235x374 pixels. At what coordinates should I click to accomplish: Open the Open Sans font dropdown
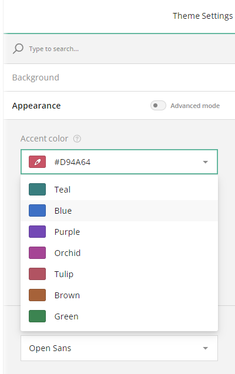click(119, 348)
